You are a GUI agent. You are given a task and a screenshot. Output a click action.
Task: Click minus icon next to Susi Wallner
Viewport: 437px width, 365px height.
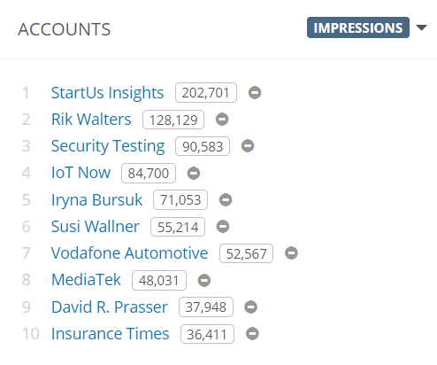[x=223, y=227]
